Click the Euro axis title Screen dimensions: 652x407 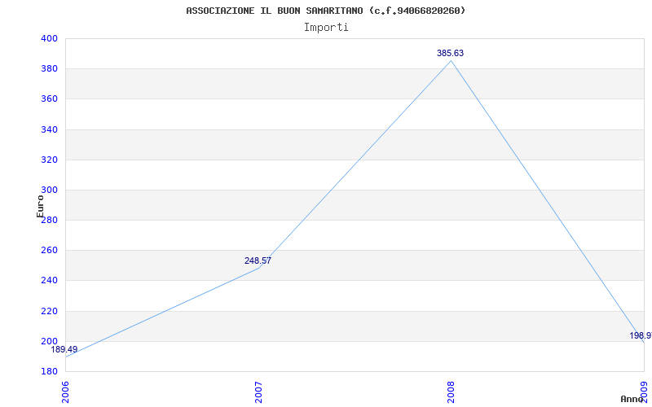(x=40, y=206)
